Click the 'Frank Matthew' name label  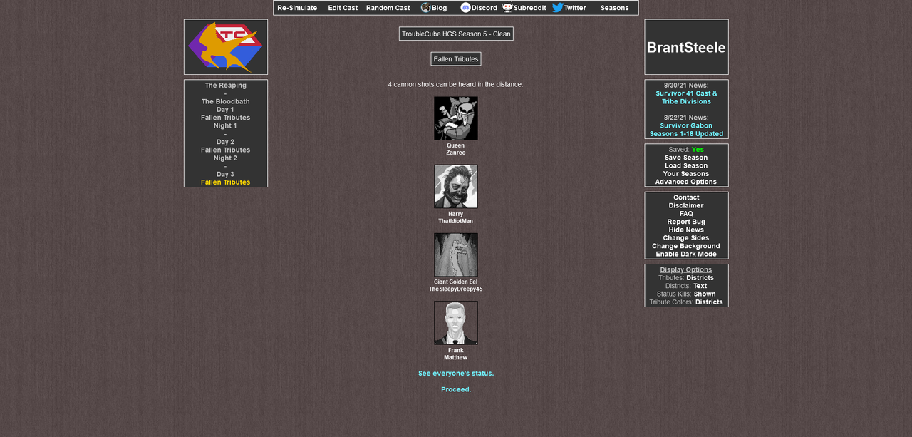click(456, 354)
